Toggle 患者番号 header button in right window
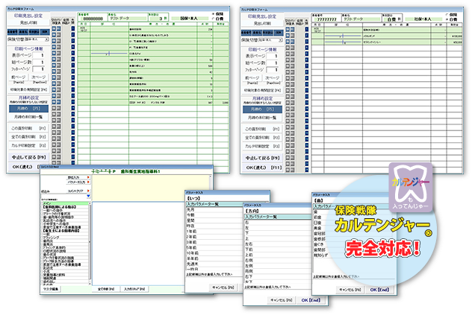 [x=246, y=32]
